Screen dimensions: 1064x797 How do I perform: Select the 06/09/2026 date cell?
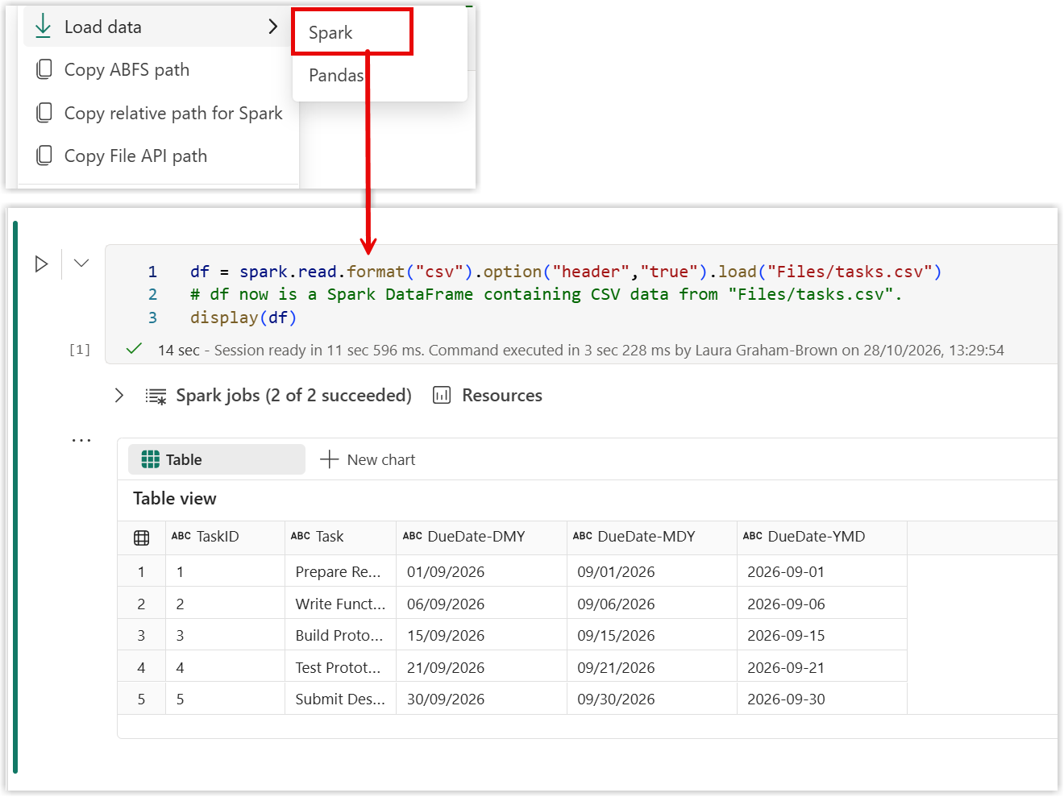point(481,604)
